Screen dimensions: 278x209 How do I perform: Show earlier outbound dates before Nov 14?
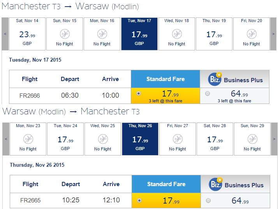tap(5, 34)
